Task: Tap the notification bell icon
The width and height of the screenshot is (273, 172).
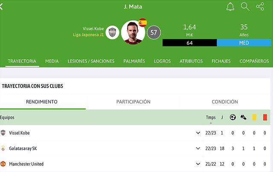Action: [x=230, y=7]
